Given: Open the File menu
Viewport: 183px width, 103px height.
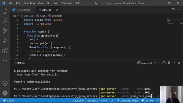Looking at the screenshot, I should coord(11,3).
